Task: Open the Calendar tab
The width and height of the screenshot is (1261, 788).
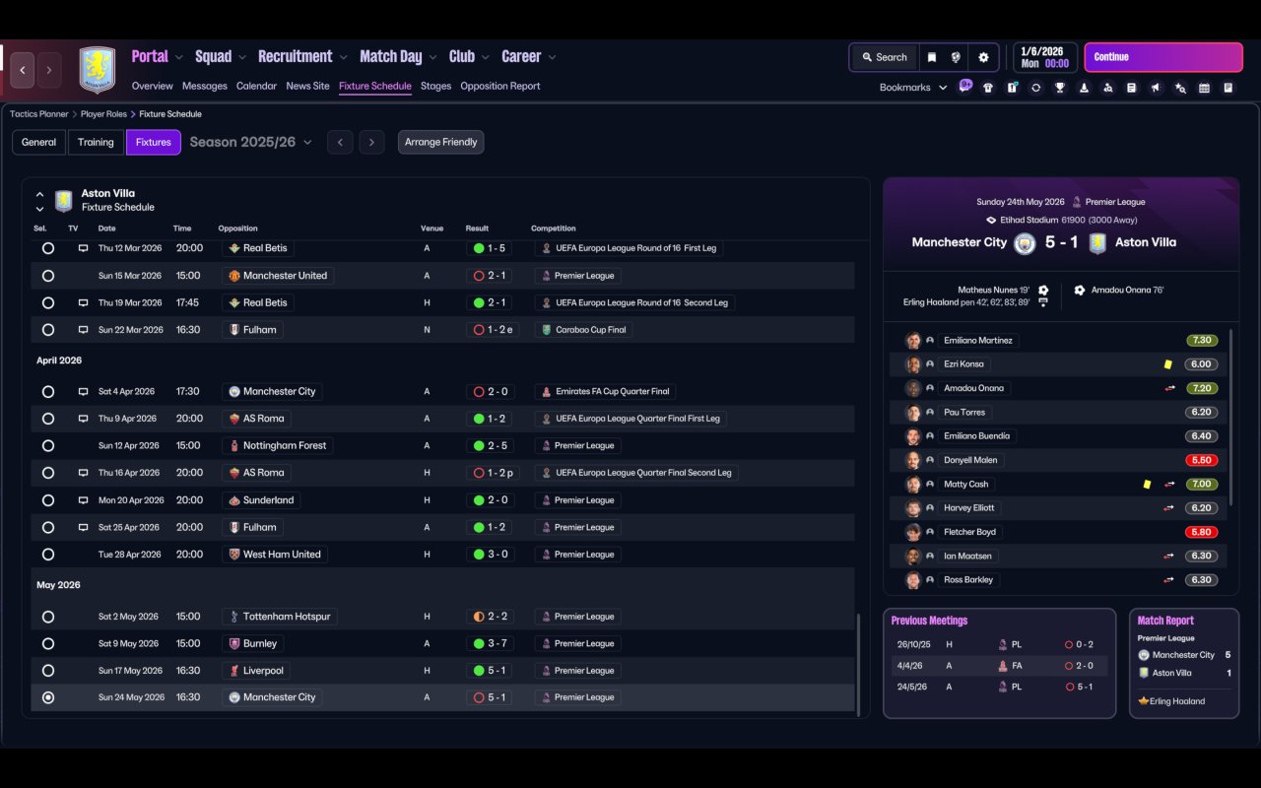Action: coord(256,86)
